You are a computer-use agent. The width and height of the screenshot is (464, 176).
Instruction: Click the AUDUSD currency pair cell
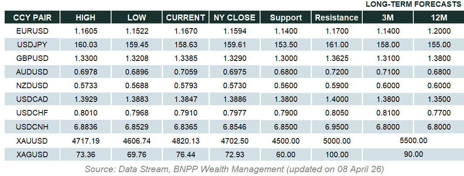32,72
